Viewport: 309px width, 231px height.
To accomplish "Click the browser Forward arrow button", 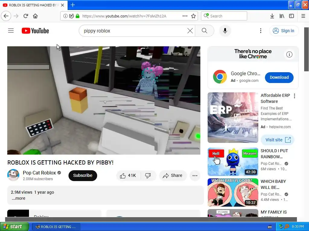I will point(16,16).
